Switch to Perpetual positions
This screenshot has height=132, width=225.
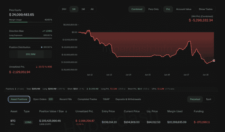tap(195, 99)
